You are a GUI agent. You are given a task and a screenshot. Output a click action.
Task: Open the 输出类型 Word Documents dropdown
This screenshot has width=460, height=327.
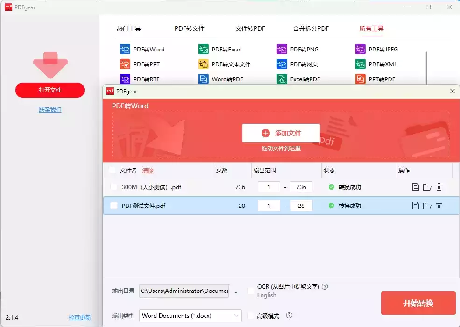[190, 315]
